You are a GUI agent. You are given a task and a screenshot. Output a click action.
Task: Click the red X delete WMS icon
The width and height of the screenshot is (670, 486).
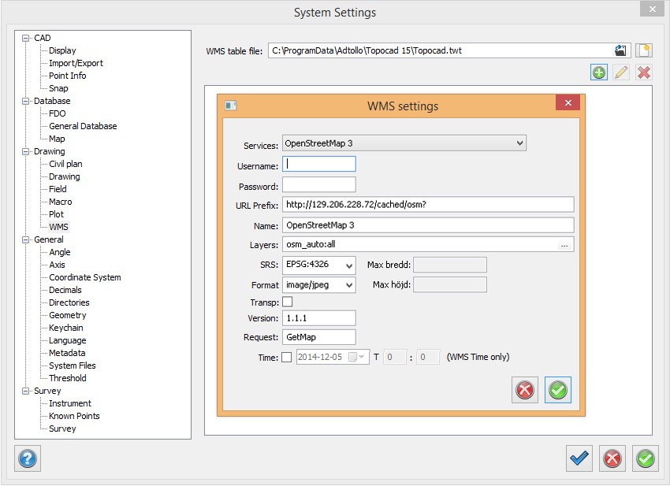tap(644, 72)
